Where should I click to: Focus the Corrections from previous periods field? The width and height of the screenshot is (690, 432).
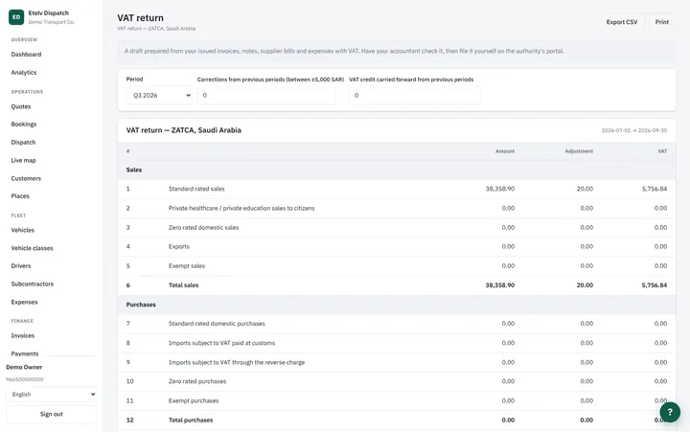tap(266, 96)
